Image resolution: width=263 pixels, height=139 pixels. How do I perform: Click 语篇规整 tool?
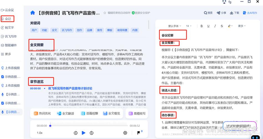pos(89,113)
